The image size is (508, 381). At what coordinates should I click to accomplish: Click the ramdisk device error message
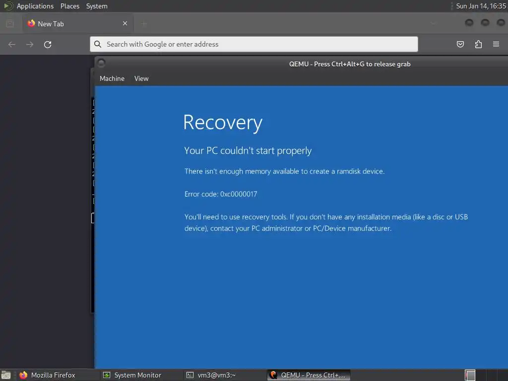284,171
